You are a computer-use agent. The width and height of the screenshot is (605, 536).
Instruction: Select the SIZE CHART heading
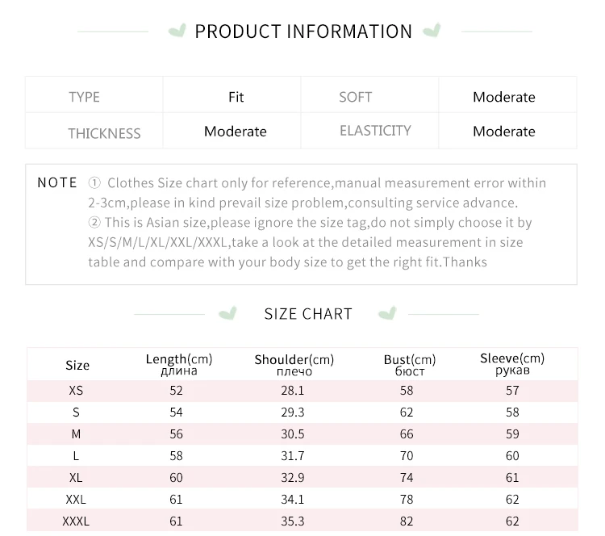tap(308, 314)
